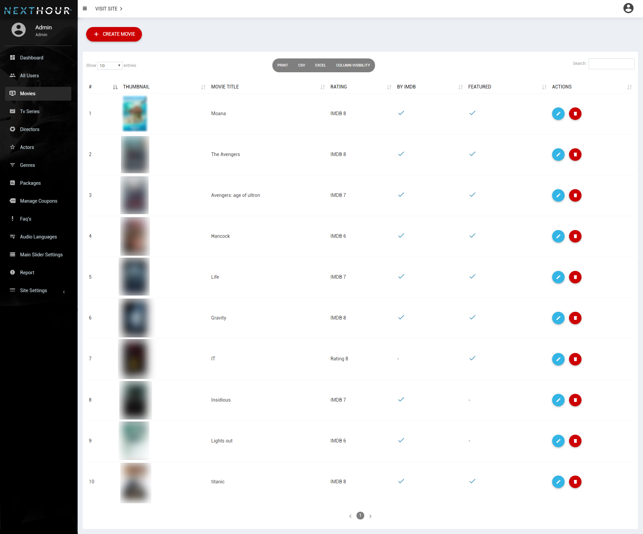Delete the Hancock movie

575,236
